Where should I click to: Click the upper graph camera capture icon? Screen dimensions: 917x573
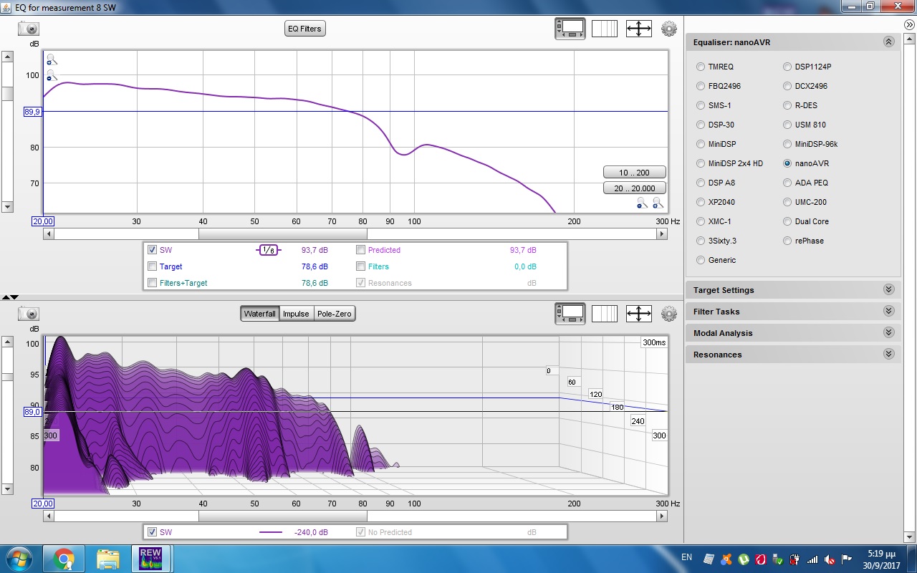(29, 29)
